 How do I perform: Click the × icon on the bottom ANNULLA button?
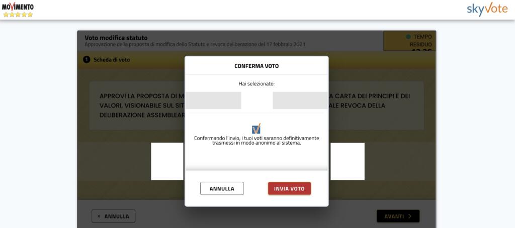pyautogui.click(x=99, y=216)
